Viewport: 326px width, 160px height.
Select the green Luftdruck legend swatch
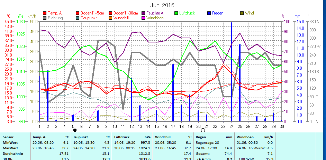pos(176,13)
